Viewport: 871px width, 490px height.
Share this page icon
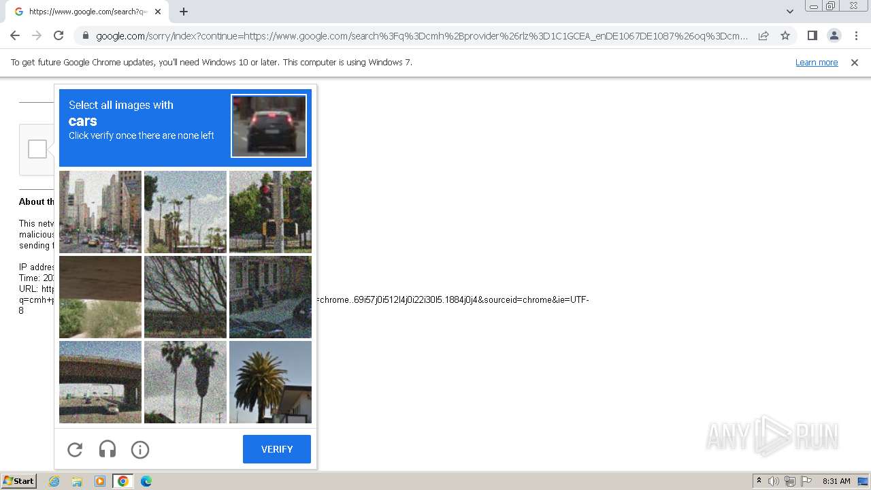click(763, 35)
